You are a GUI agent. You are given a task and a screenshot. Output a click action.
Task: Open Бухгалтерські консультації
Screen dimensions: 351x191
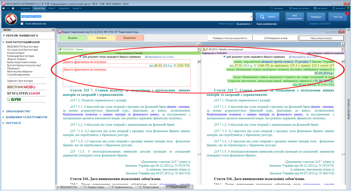(x=23, y=65)
